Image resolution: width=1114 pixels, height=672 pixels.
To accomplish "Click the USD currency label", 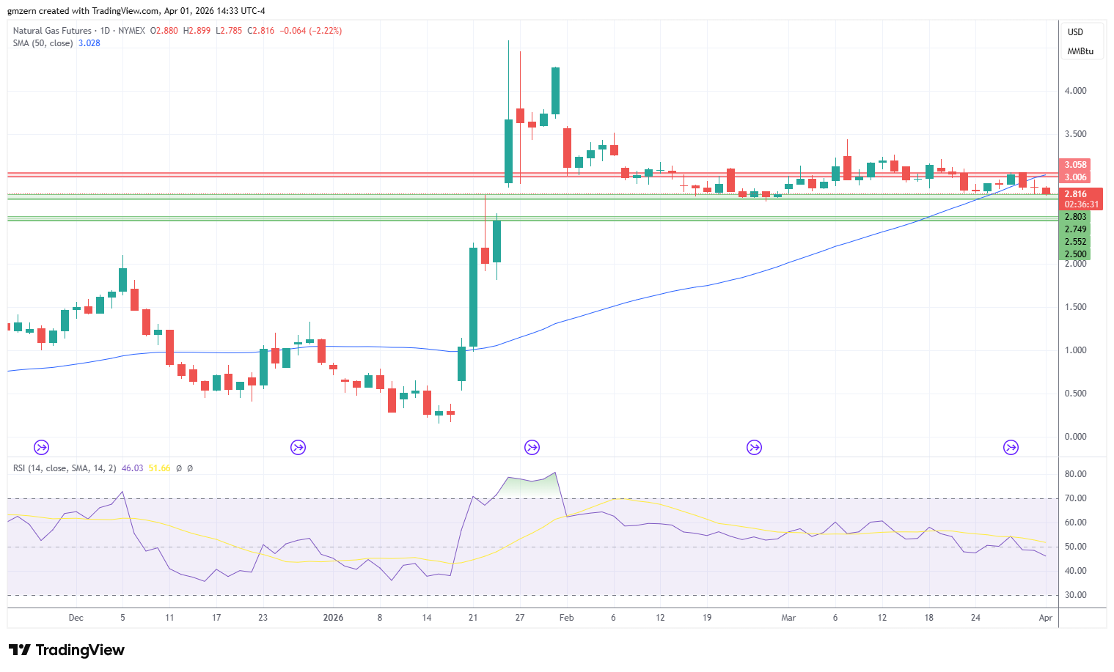I will (x=1075, y=32).
